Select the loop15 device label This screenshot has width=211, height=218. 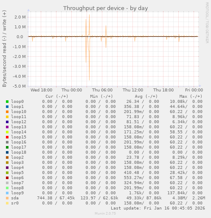[x=19, y=137]
